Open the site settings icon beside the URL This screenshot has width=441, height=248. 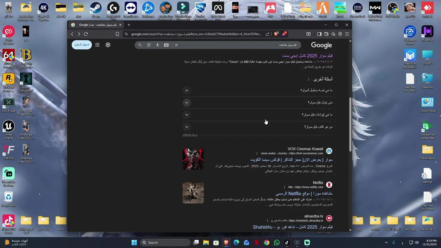[x=126, y=34]
